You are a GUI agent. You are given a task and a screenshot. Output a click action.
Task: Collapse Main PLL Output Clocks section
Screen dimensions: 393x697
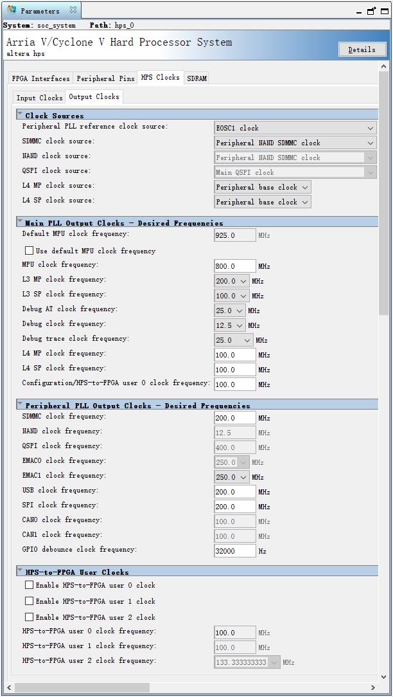click(20, 222)
